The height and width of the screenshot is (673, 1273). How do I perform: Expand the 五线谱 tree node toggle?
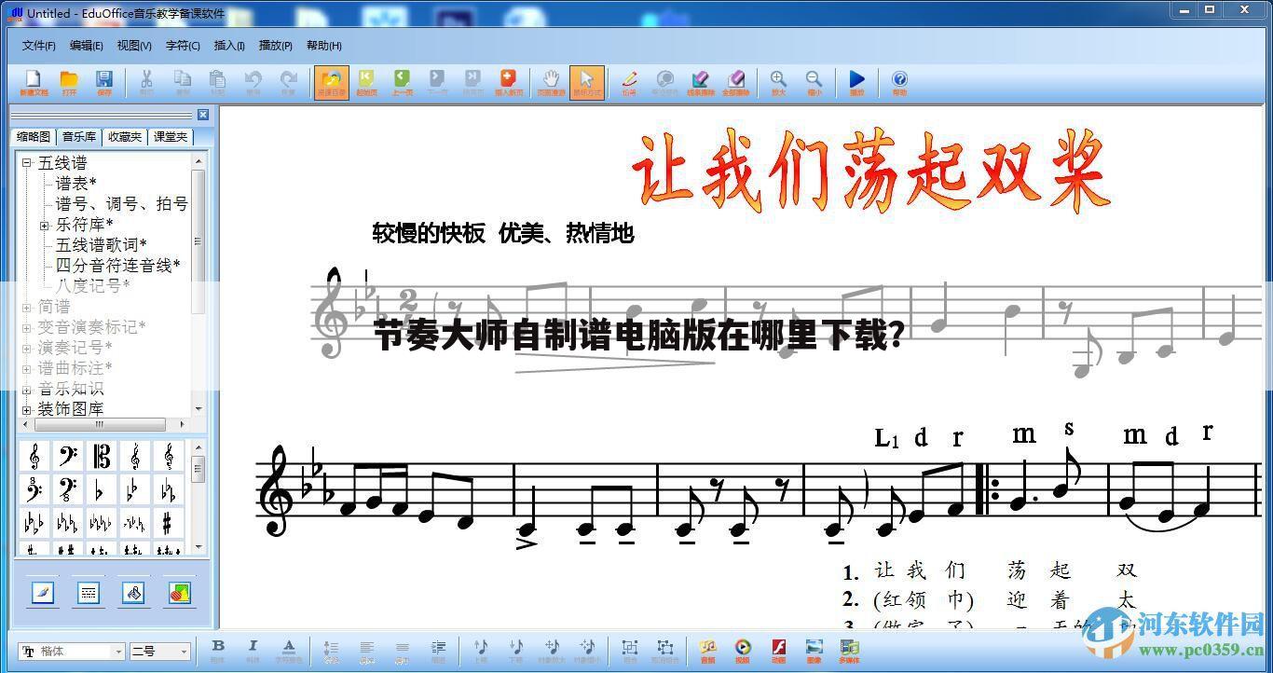coord(27,163)
